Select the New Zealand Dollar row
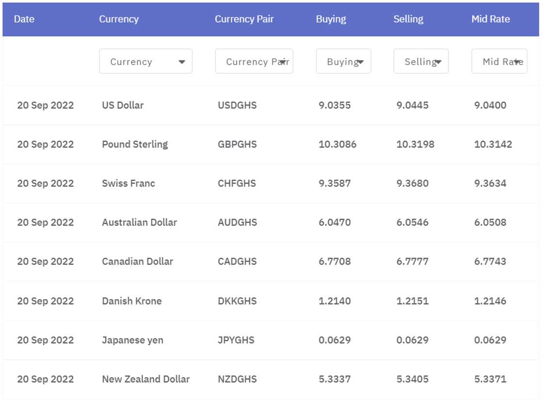This screenshot has width=543, height=401. 146,379
